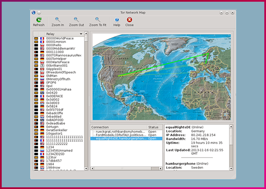This screenshot has width=266, height=189.
Task: Select relay 0ldMan
Action: 51,76
